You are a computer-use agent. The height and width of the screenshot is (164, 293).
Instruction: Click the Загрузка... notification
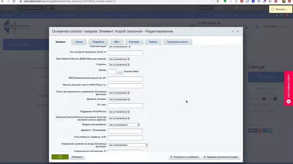[x=281, y=9]
